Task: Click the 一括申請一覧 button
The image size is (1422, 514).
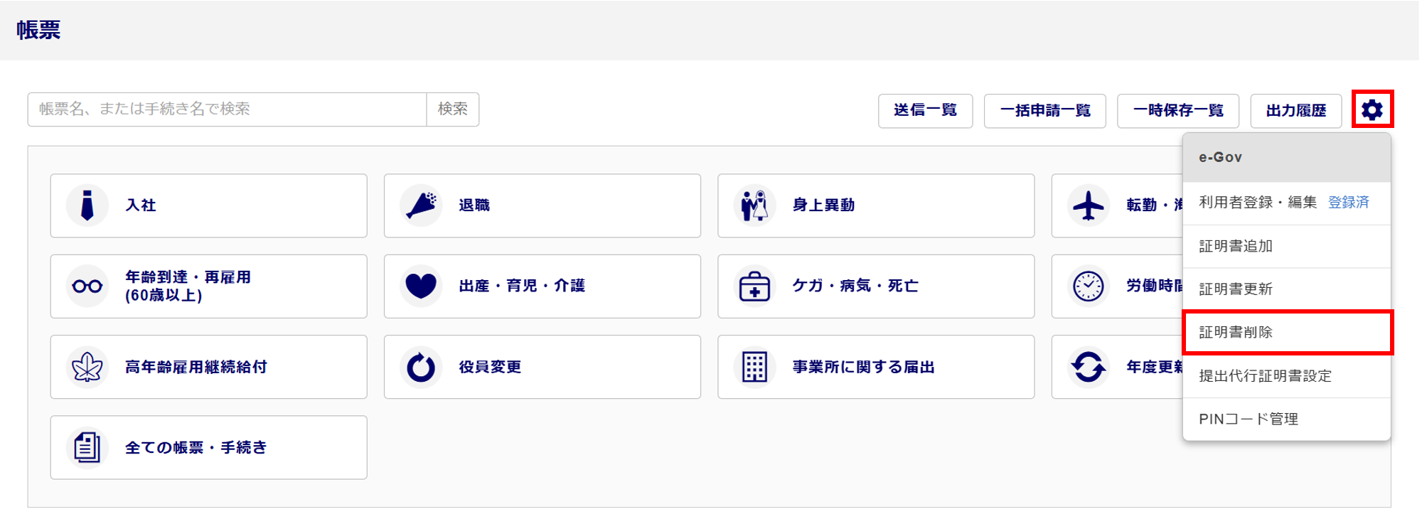Action: click(x=1044, y=110)
